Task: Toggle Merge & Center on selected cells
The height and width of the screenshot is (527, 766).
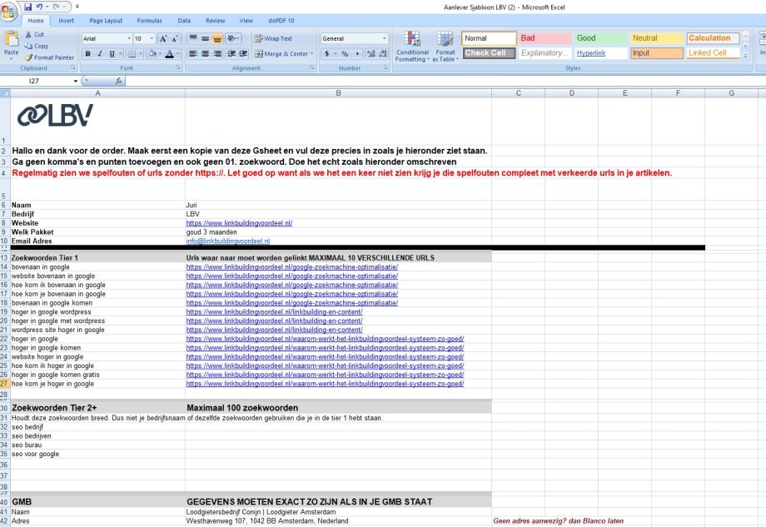Action: point(281,54)
